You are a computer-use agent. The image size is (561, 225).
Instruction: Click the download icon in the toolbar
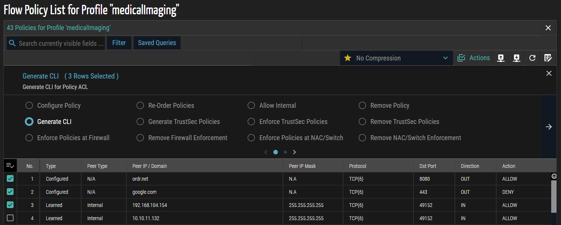(517, 58)
